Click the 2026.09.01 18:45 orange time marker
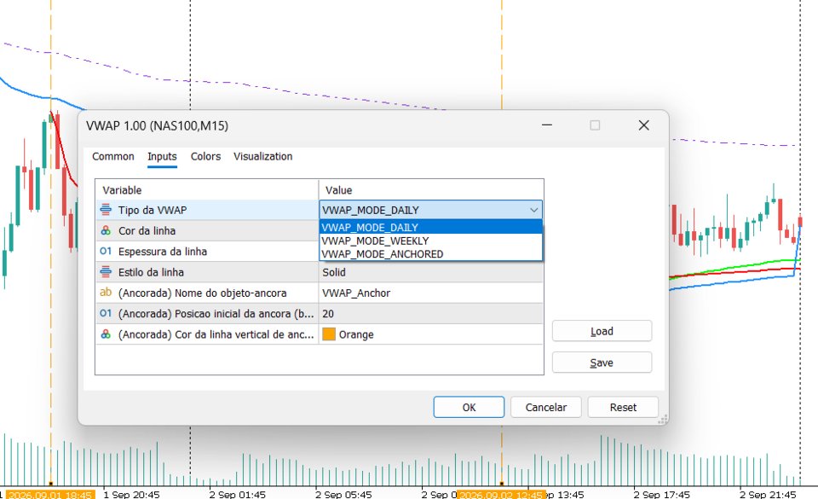818x499 pixels. point(50,494)
